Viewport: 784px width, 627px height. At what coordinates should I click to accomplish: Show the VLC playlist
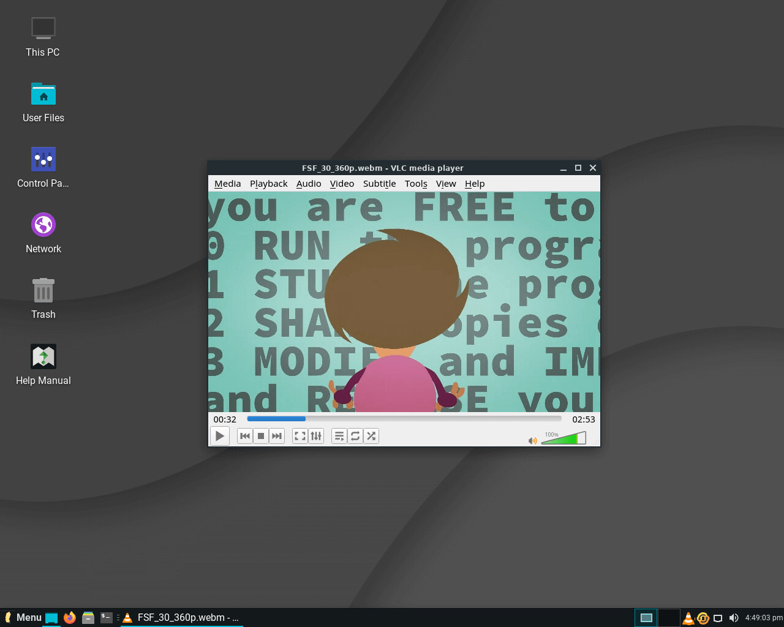coord(339,435)
